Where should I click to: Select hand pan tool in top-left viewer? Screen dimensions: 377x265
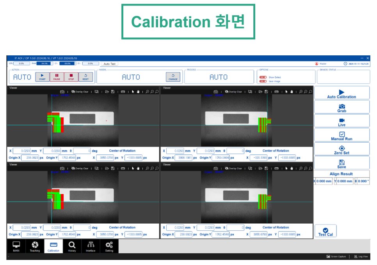click(x=138, y=92)
